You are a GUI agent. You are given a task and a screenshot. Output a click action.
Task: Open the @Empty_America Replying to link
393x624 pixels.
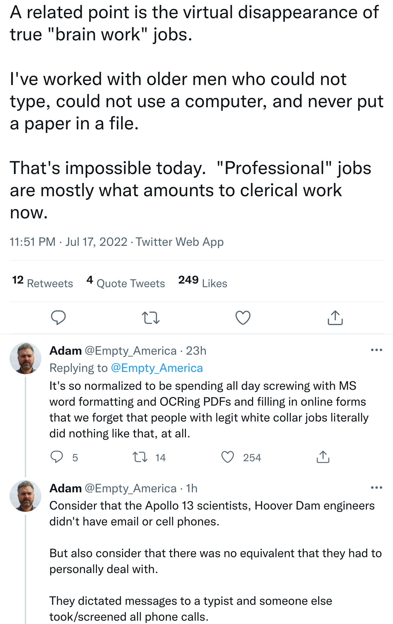click(157, 368)
